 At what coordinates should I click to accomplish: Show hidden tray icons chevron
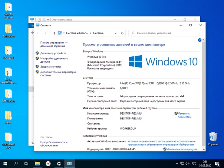tap(177, 164)
